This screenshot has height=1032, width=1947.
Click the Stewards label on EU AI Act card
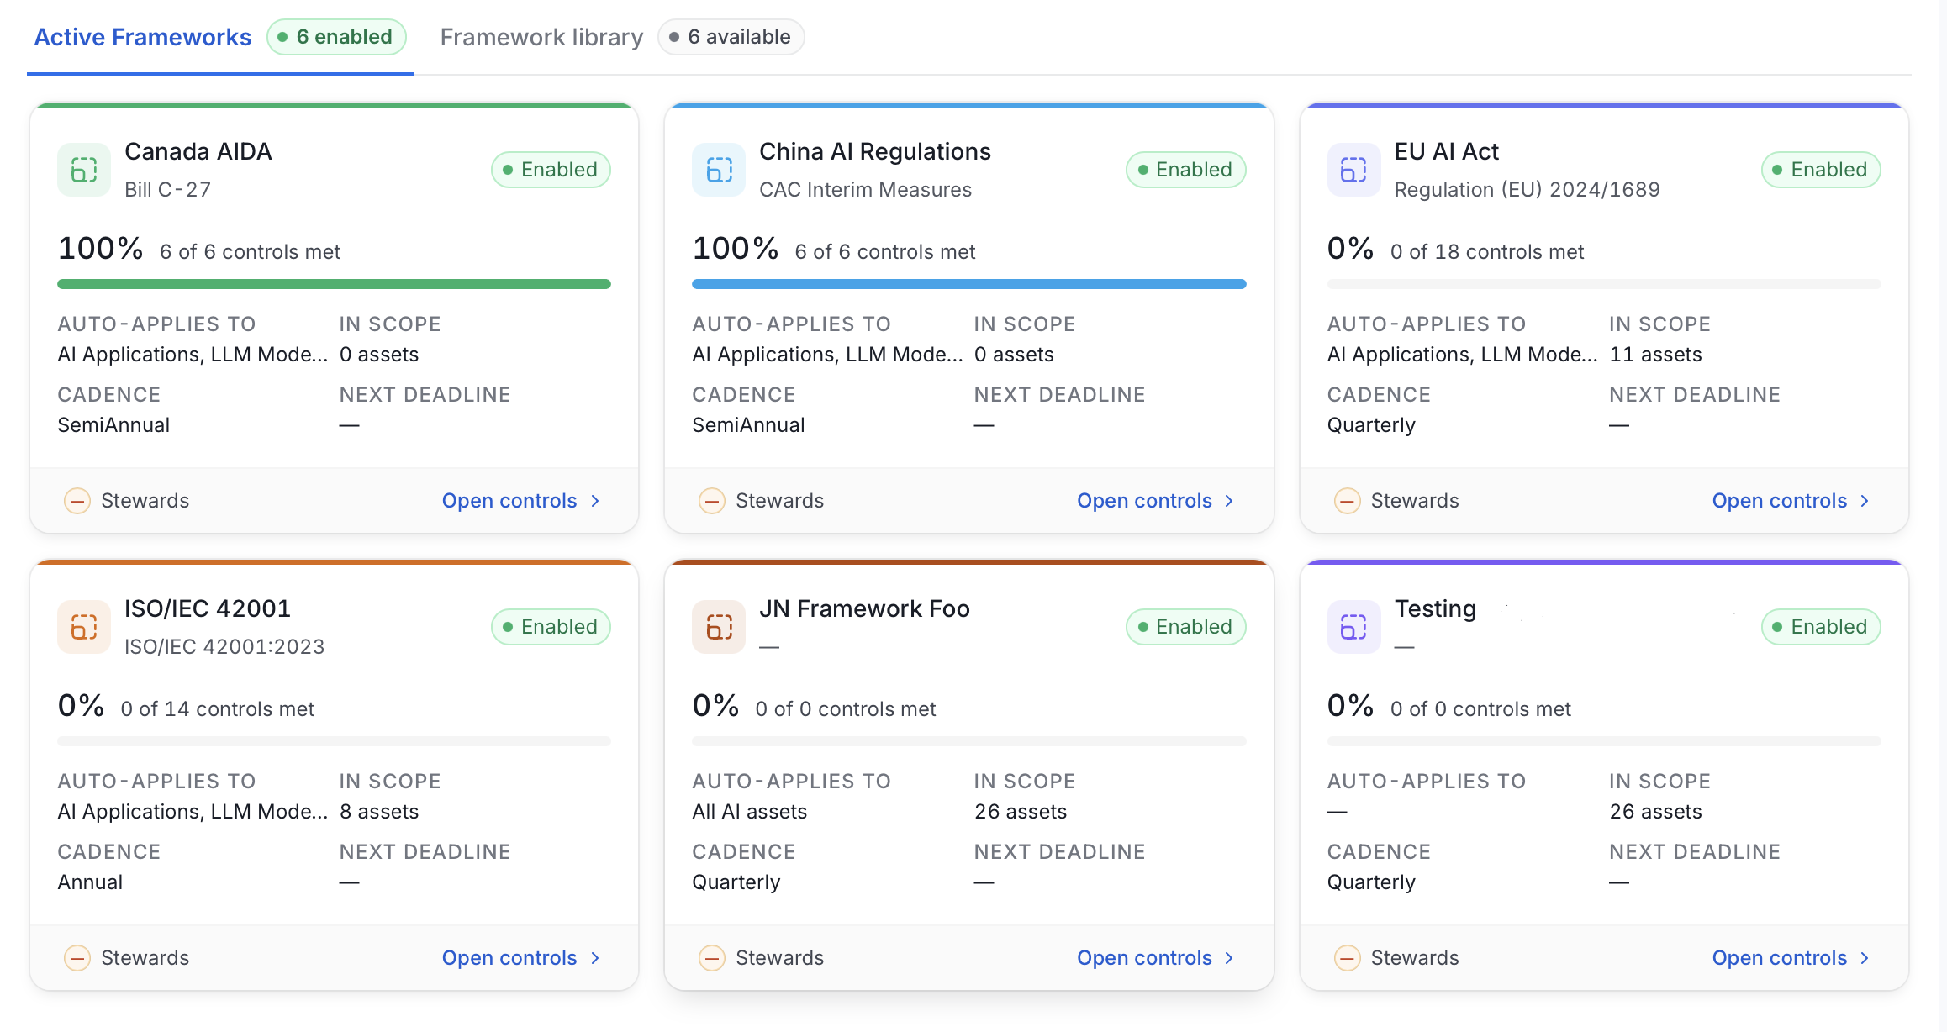coord(1415,501)
